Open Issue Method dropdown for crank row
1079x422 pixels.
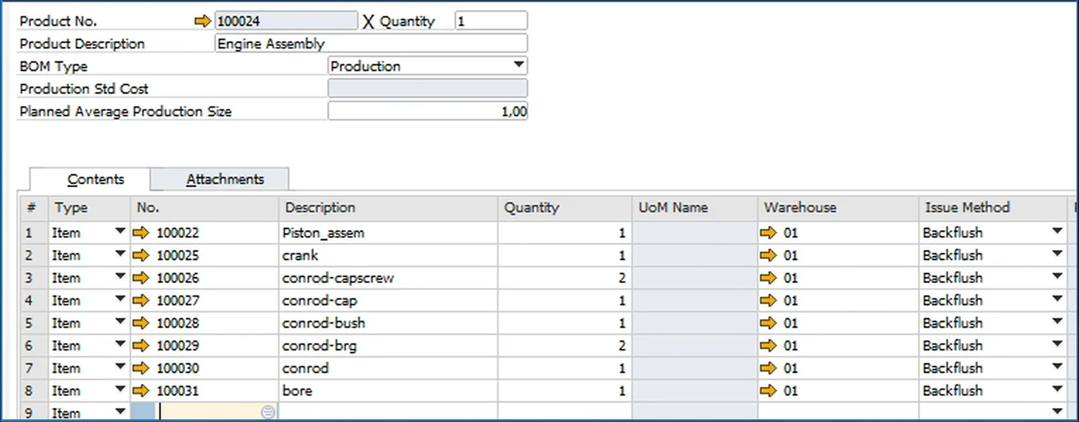tap(1057, 255)
